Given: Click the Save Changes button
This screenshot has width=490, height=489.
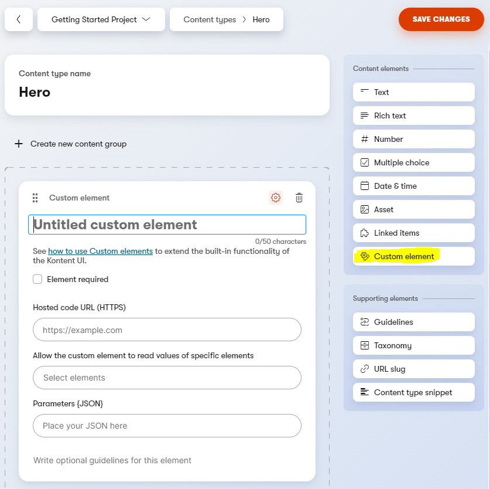Looking at the screenshot, I should coord(441,19).
